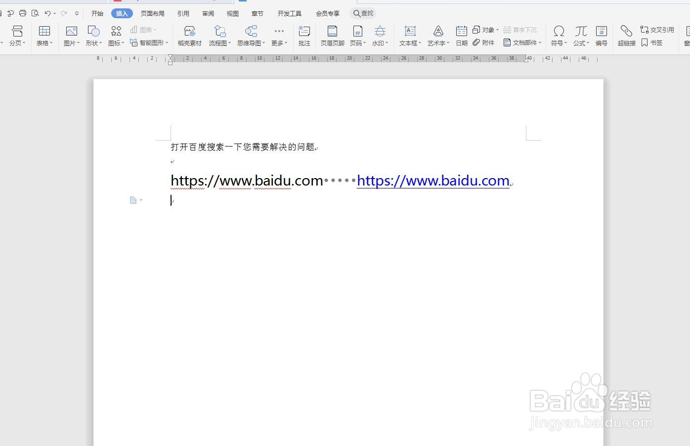The image size is (690, 446).
Task: Click the print icon in quick toolbar
Action: pyautogui.click(x=23, y=13)
